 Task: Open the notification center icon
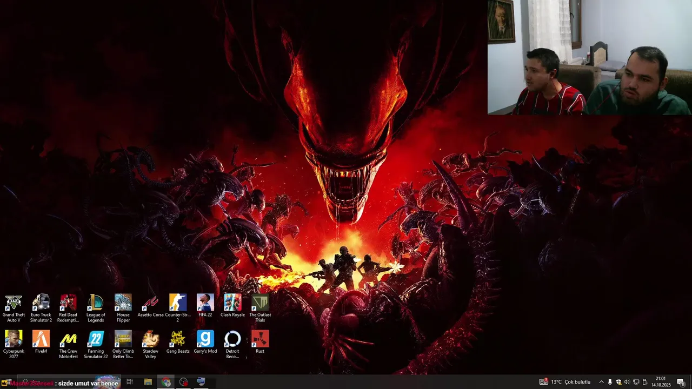click(681, 382)
